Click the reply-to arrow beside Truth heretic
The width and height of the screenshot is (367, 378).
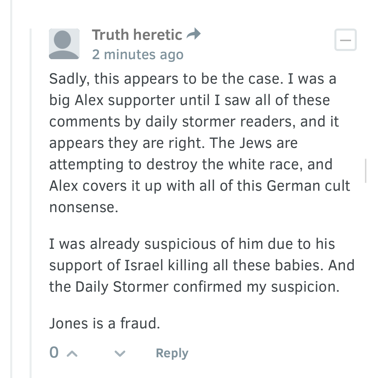click(193, 34)
